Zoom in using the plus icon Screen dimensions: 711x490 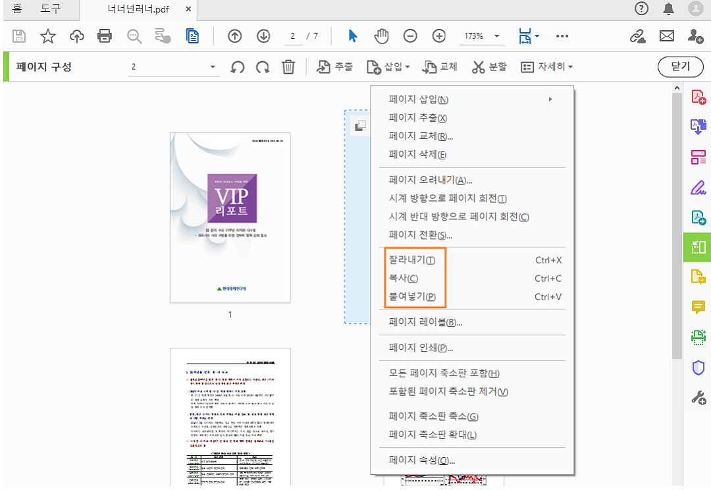(x=439, y=36)
